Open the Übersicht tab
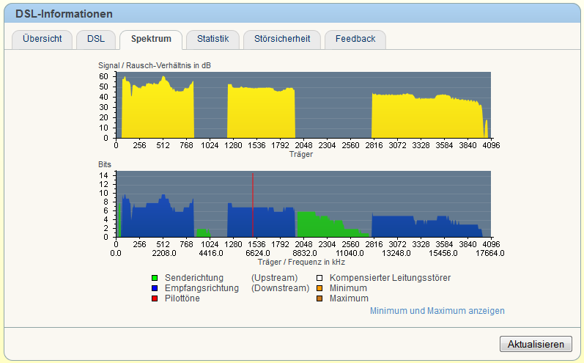 click(42, 39)
